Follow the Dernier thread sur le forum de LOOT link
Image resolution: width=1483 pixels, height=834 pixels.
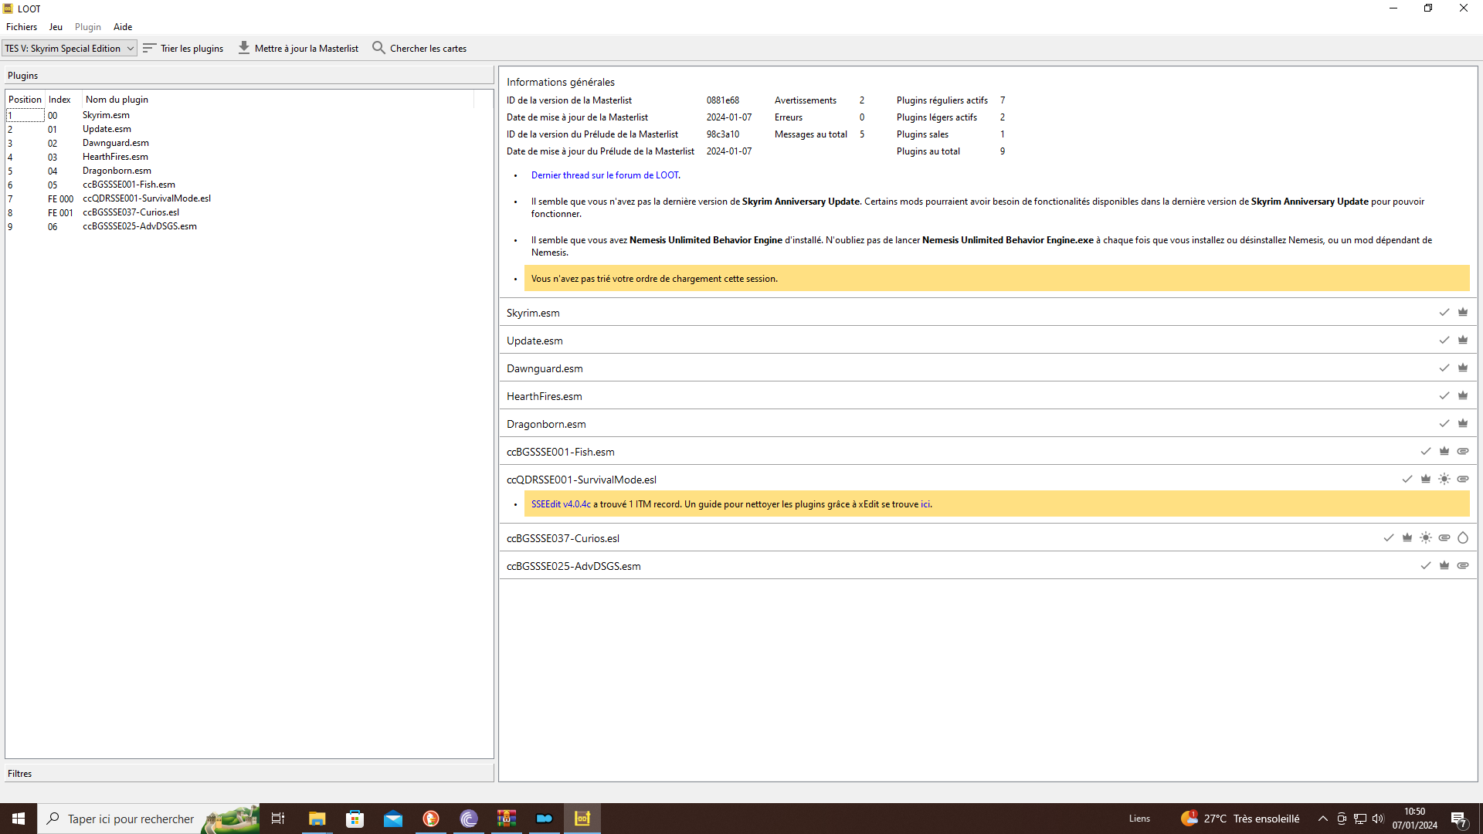coord(605,175)
